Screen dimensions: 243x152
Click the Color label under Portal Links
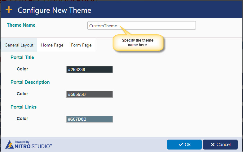pos(22,118)
